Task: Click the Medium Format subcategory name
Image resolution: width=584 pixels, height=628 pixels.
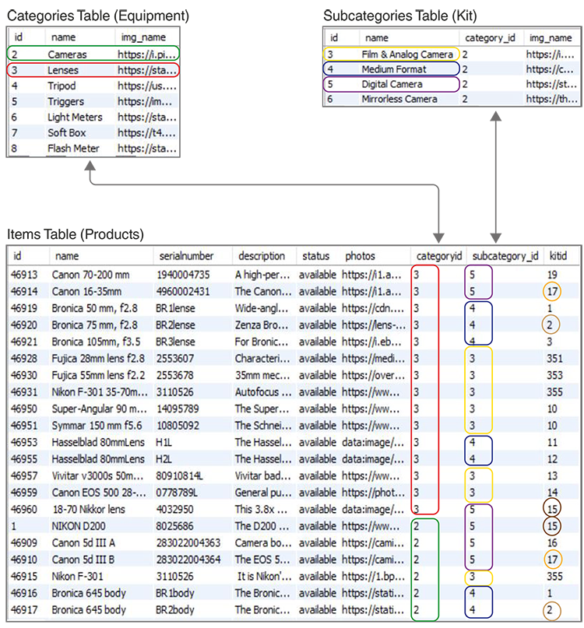Action: point(393,69)
